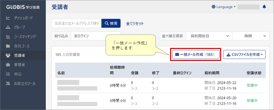The width and height of the screenshot is (274, 110).
Task: Click the group hierarchy icon in sidebar
Action: pos(8,27)
